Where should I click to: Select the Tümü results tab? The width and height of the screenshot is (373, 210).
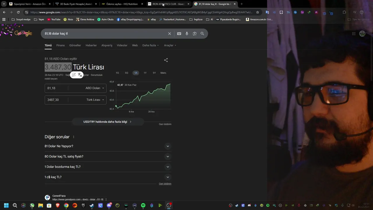coord(48,45)
